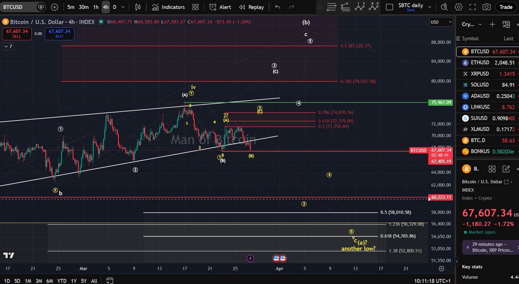
Task: Open the USD currency dropdown on price axis
Action: (x=441, y=22)
